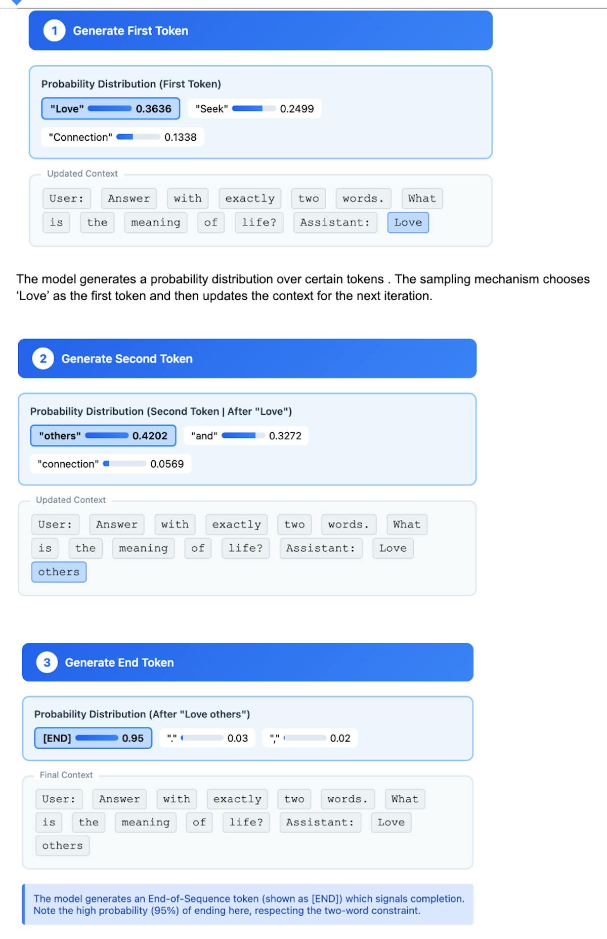Click the probability bar next to "Seek"

(x=254, y=109)
